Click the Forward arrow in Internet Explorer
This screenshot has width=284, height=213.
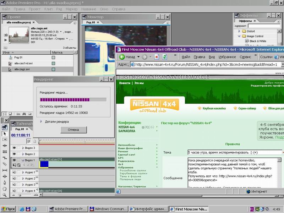click(x=144, y=57)
